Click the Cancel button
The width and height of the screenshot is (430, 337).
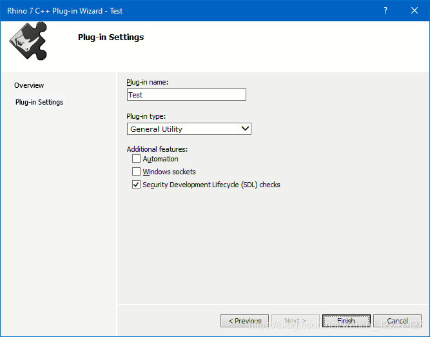397,321
